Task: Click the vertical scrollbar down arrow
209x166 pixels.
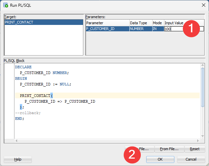Action: click(x=203, y=136)
